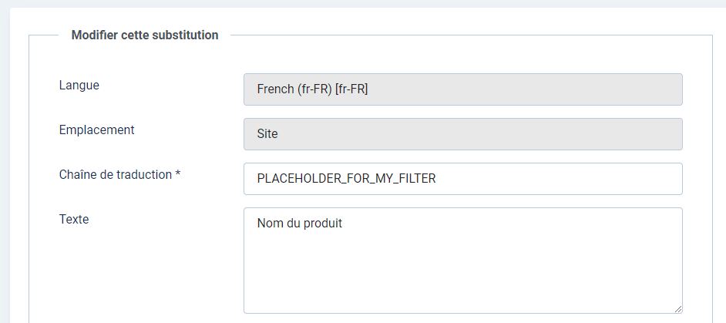Viewport: 726px width, 323px height.
Task: Select the greyed-out Emplacement field
Action: point(462,134)
